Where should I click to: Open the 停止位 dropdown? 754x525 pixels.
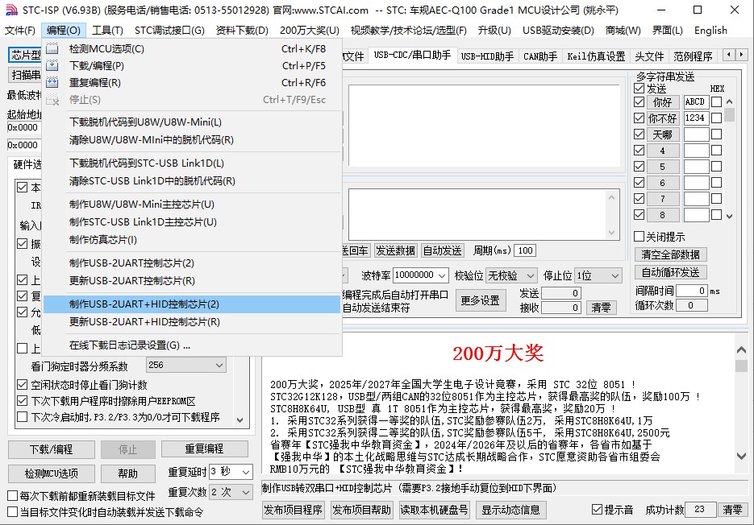(598, 275)
